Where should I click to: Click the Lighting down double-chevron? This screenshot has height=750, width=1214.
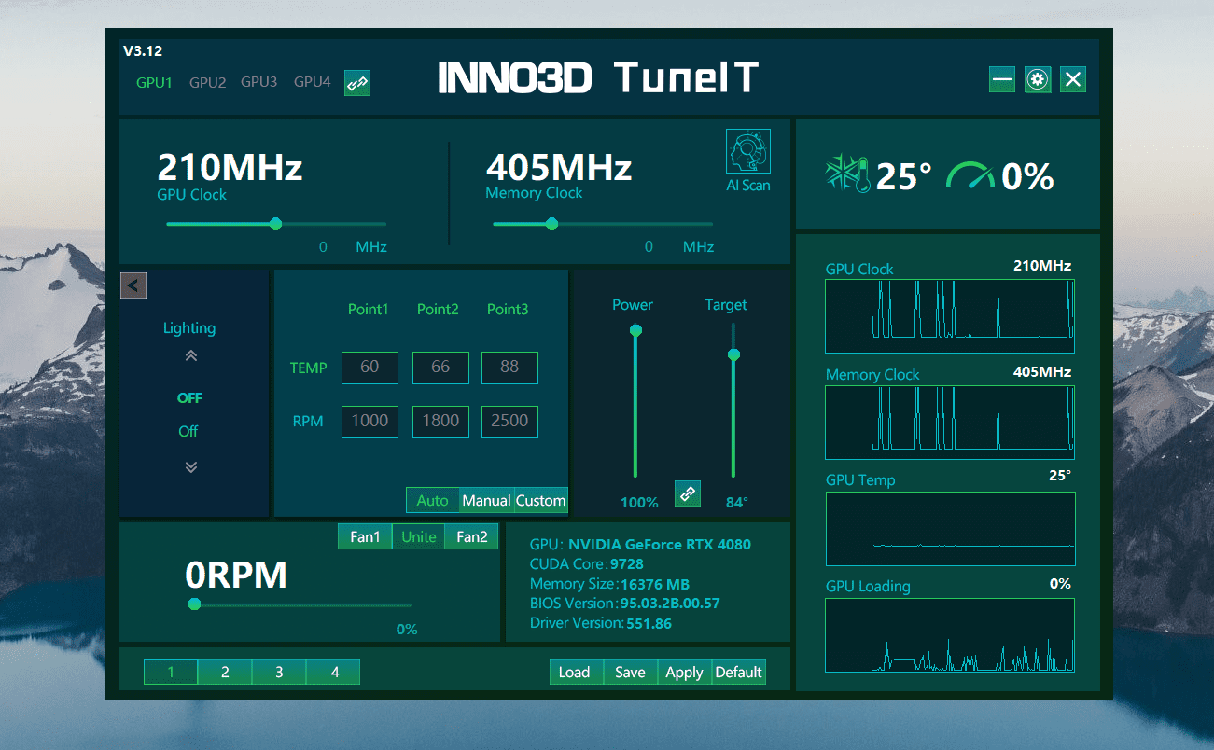point(191,466)
